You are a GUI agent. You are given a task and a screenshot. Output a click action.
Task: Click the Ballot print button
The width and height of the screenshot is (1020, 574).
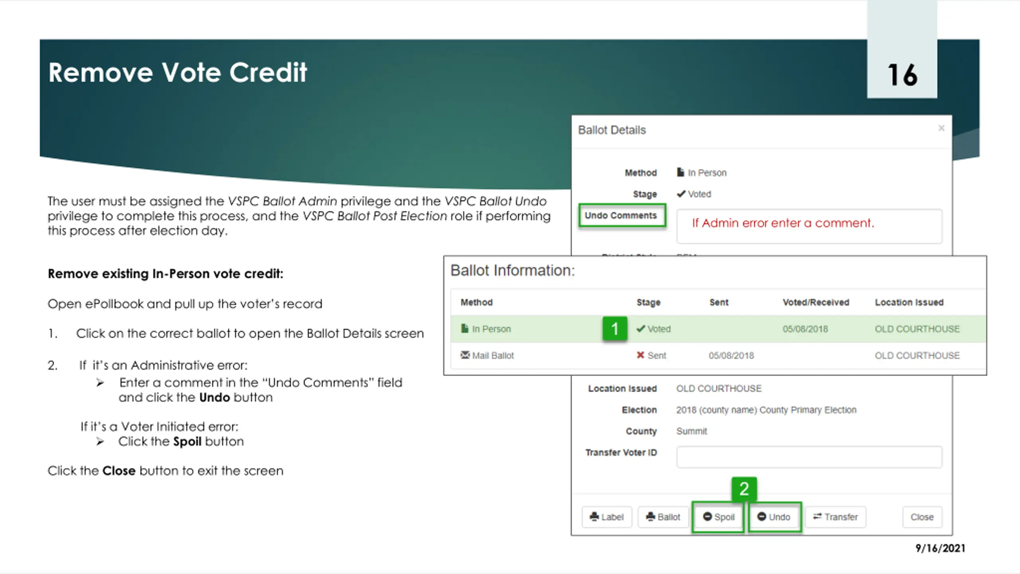click(663, 517)
